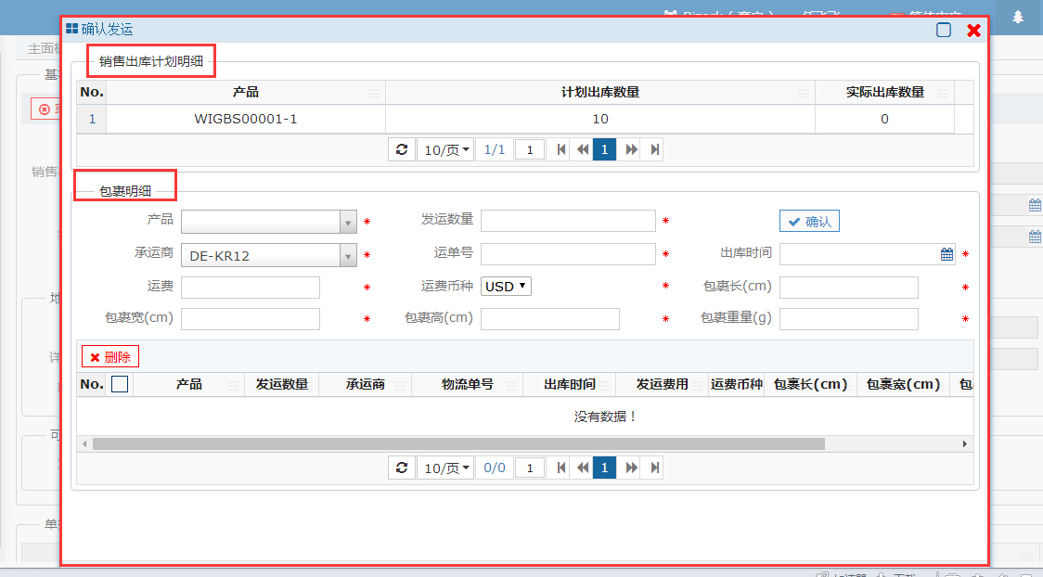Click actual outbound quantity cell showing 0
This screenshot has width=1043, height=577.
pyautogui.click(x=884, y=119)
